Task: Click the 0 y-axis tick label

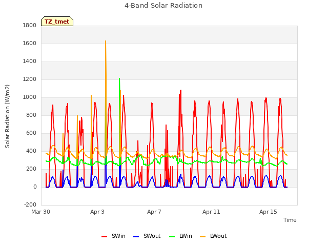Action: (x=35, y=187)
